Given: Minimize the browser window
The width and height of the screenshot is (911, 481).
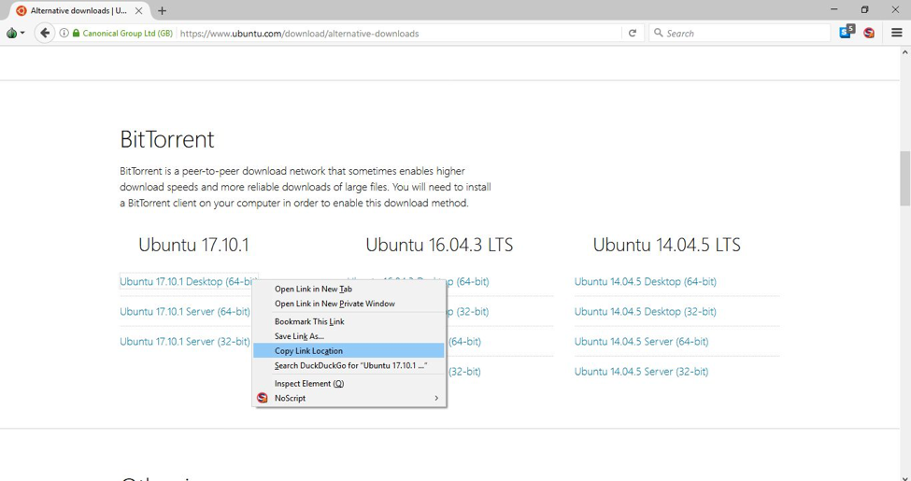Looking at the screenshot, I should coord(834,9).
